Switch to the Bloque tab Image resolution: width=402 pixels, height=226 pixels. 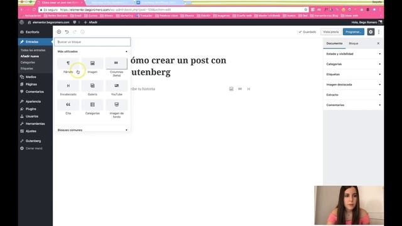pyautogui.click(x=354, y=43)
